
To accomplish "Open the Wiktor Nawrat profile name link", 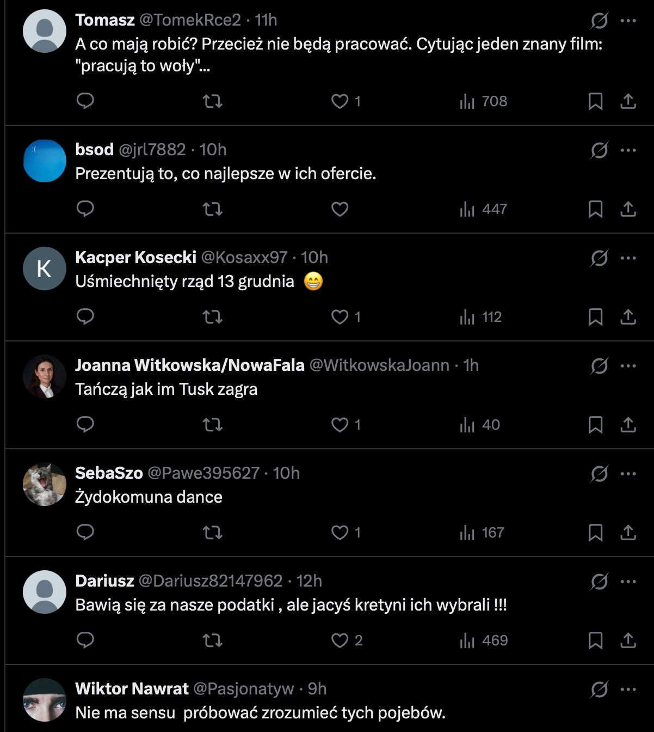I will click(x=132, y=688).
